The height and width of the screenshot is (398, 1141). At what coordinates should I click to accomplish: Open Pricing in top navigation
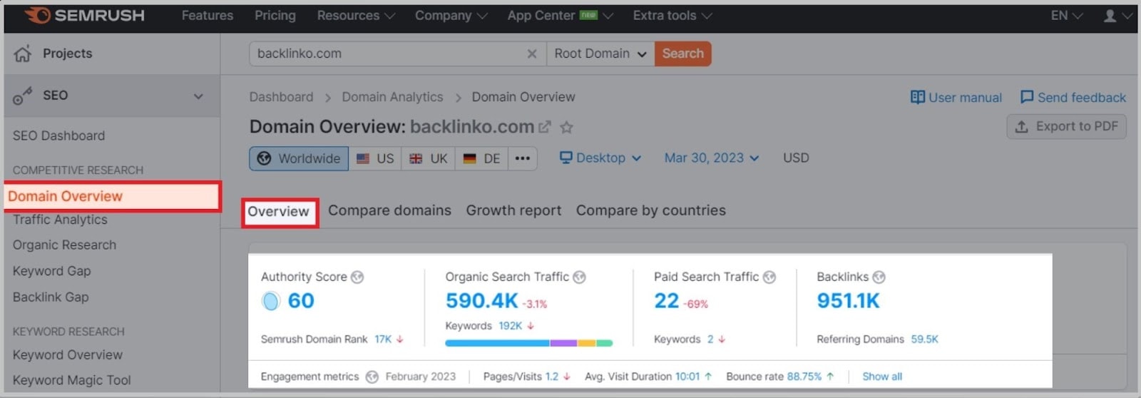click(x=275, y=15)
